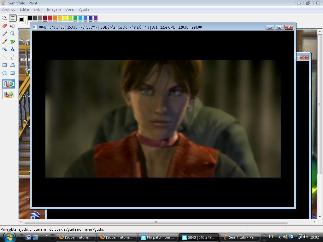
Task: Pick the dark blue palette color
Action: point(91,18)
